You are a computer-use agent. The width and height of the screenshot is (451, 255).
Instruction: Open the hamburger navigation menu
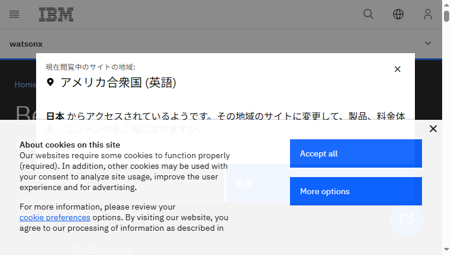(14, 14)
